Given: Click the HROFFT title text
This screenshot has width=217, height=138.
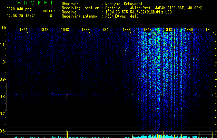Looking at the screenshot, I should (35, 3).
